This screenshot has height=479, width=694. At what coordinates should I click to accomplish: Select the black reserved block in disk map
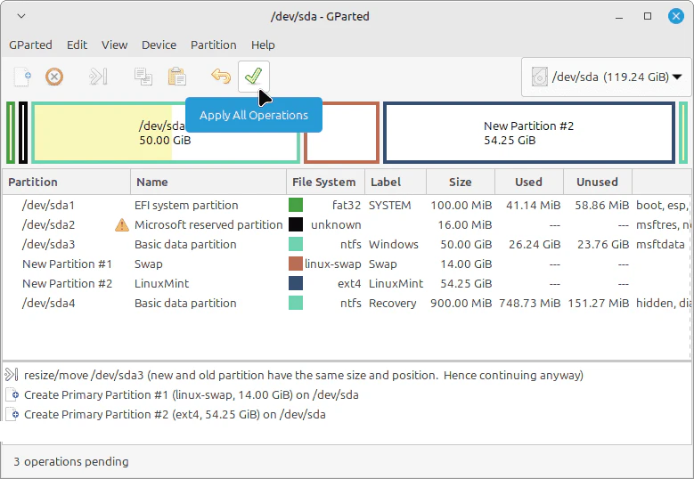pyautogui.click(x=23, y=133)
